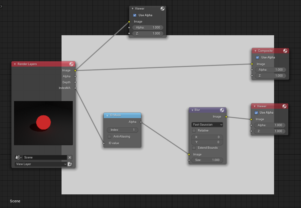This screenshot has height=208, width=301.
Task: Click Render Layers Depth output socket
Action: tap(75, 82)
